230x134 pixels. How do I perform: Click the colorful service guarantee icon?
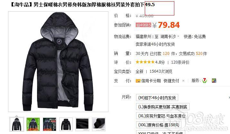click(214, 80)
